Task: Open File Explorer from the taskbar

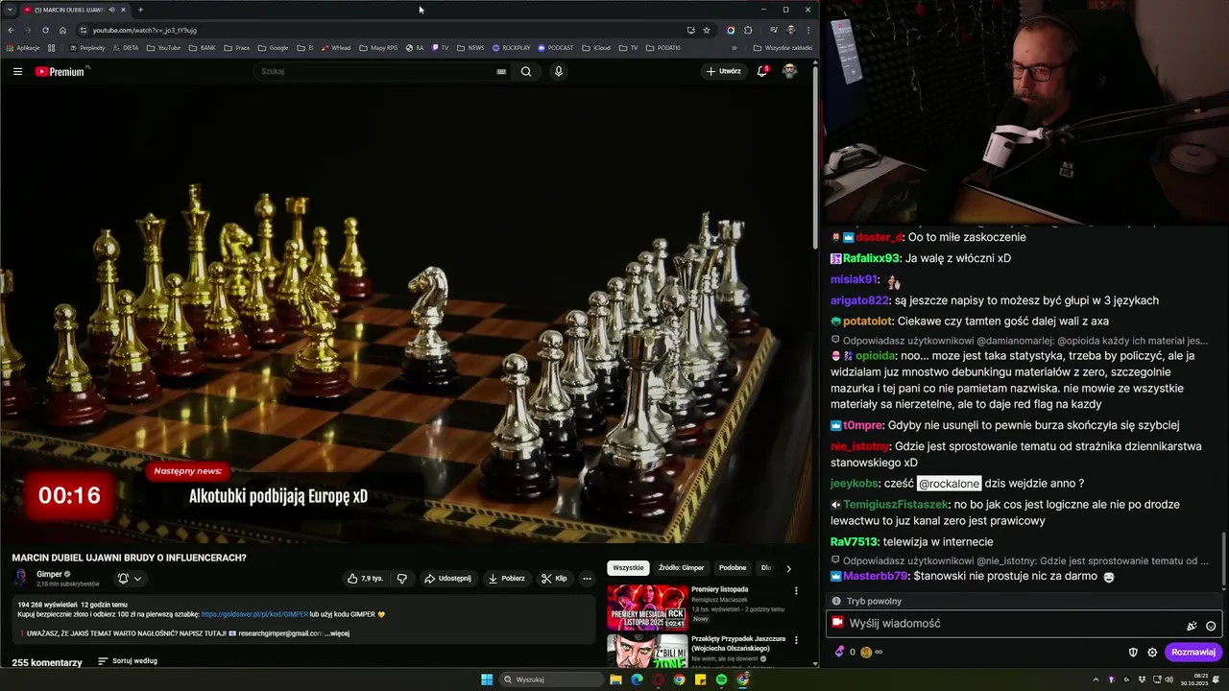Action: tap(615, 679)
